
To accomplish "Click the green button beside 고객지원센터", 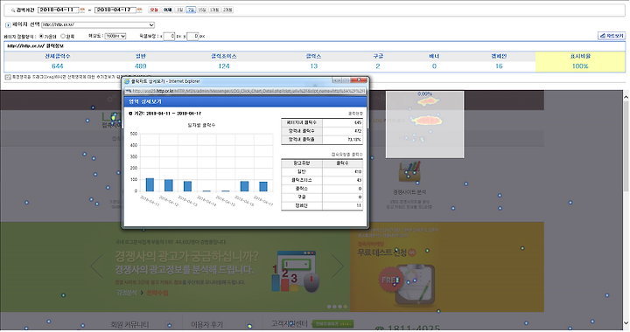I will click(333, 323).
